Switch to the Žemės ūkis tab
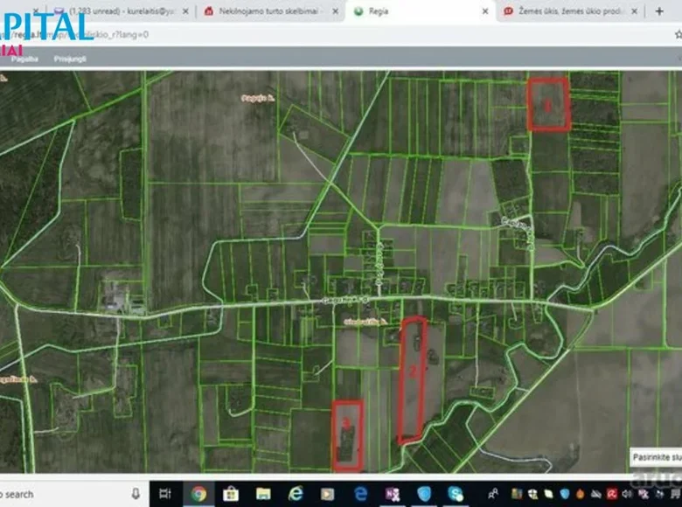682x507 pixels. click(570, 11)
